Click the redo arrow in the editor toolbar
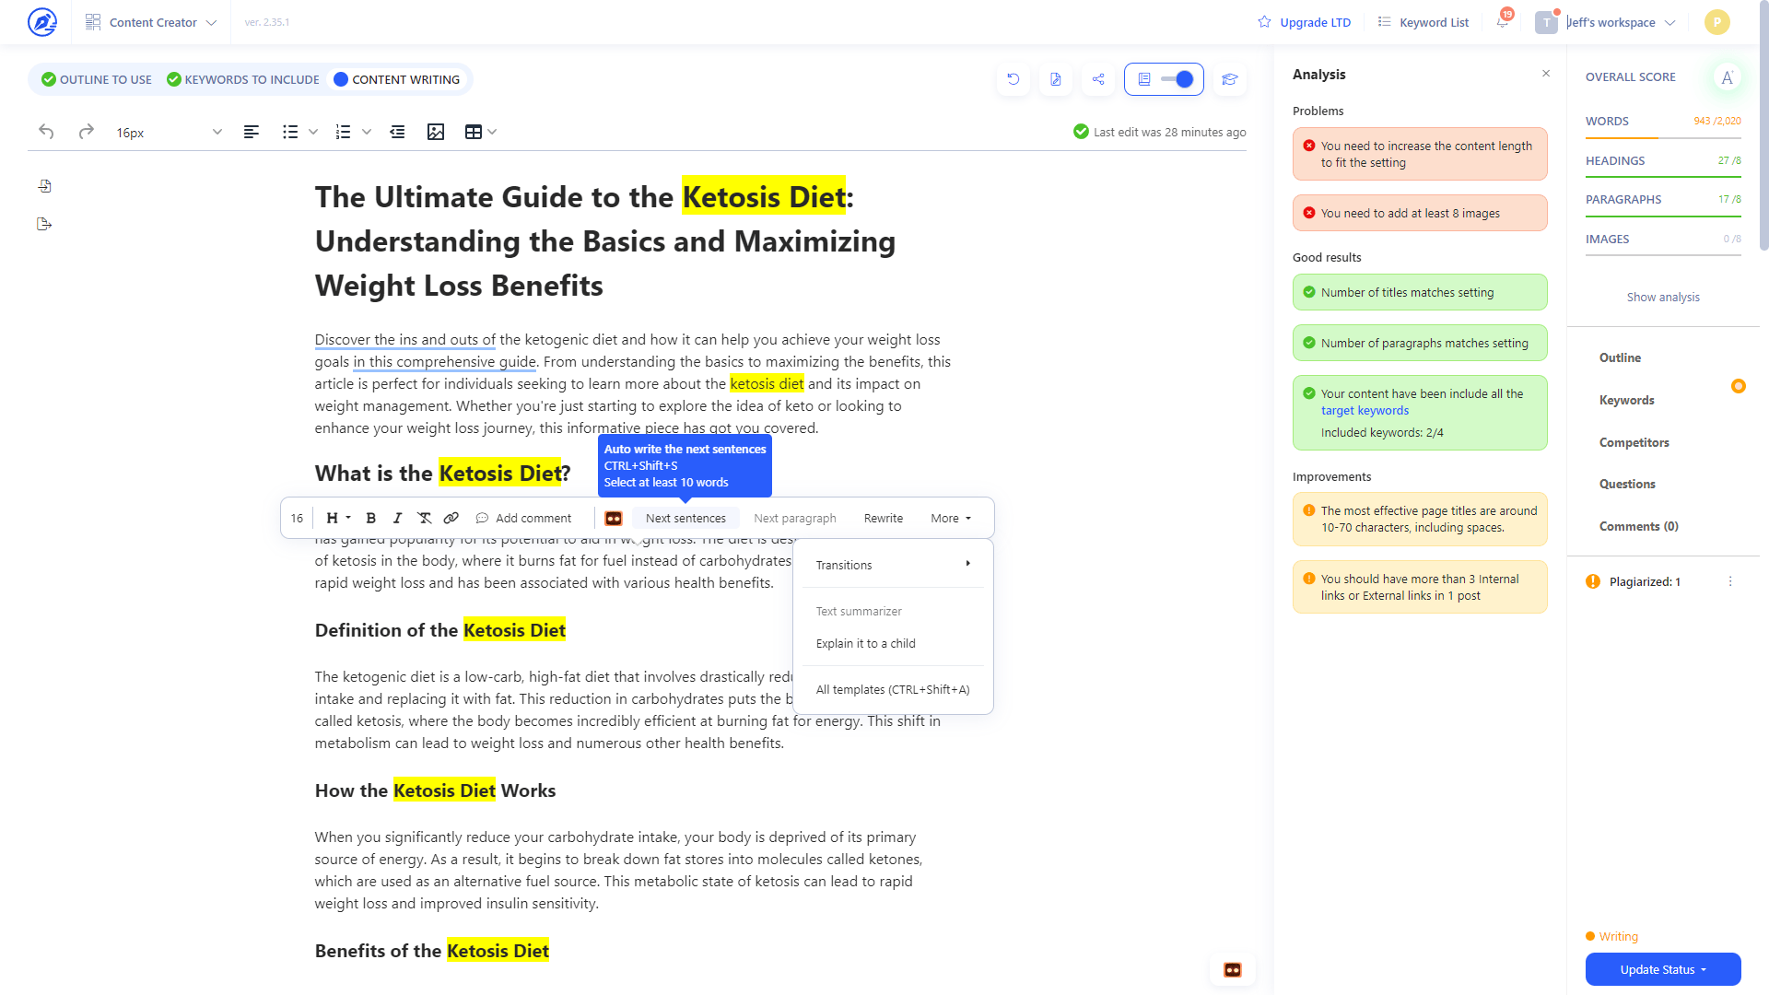Image resolution: width=1769 pixels, height=995 pixels. 86,132
